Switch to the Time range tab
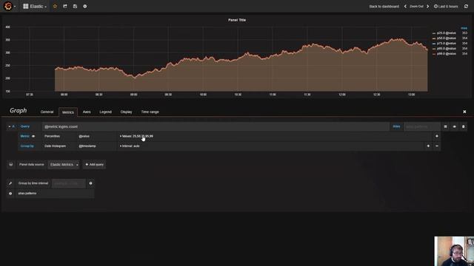 pos(150,112)
